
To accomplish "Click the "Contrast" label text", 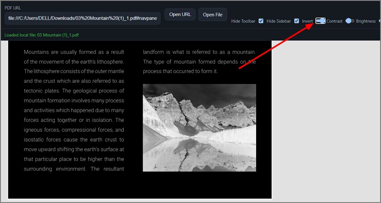I will (x=334, y=21).
